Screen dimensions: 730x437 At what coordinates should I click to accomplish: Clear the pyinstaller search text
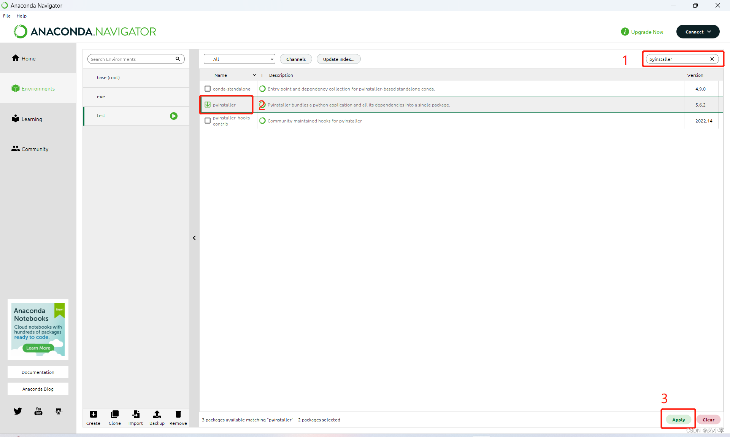pyautogui.click(x=712, y=59)
